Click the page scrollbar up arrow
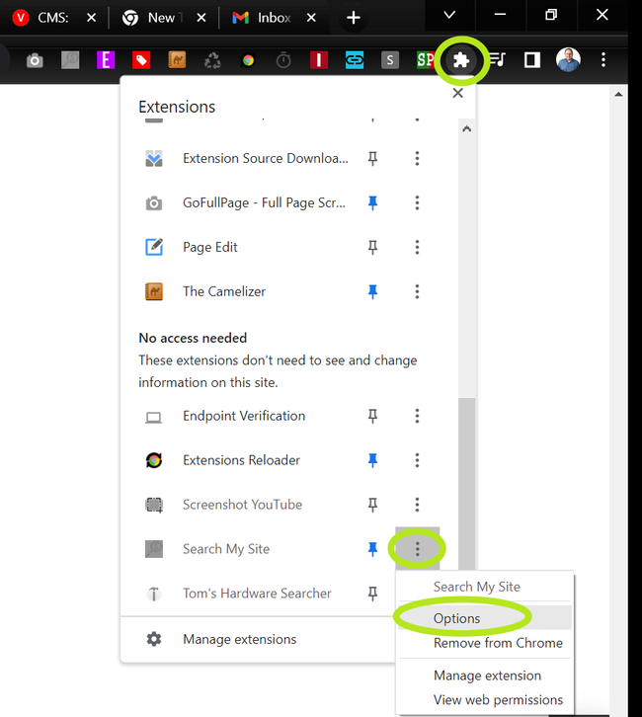Screen dimensions: 642x717 click(x=618, y=95)
